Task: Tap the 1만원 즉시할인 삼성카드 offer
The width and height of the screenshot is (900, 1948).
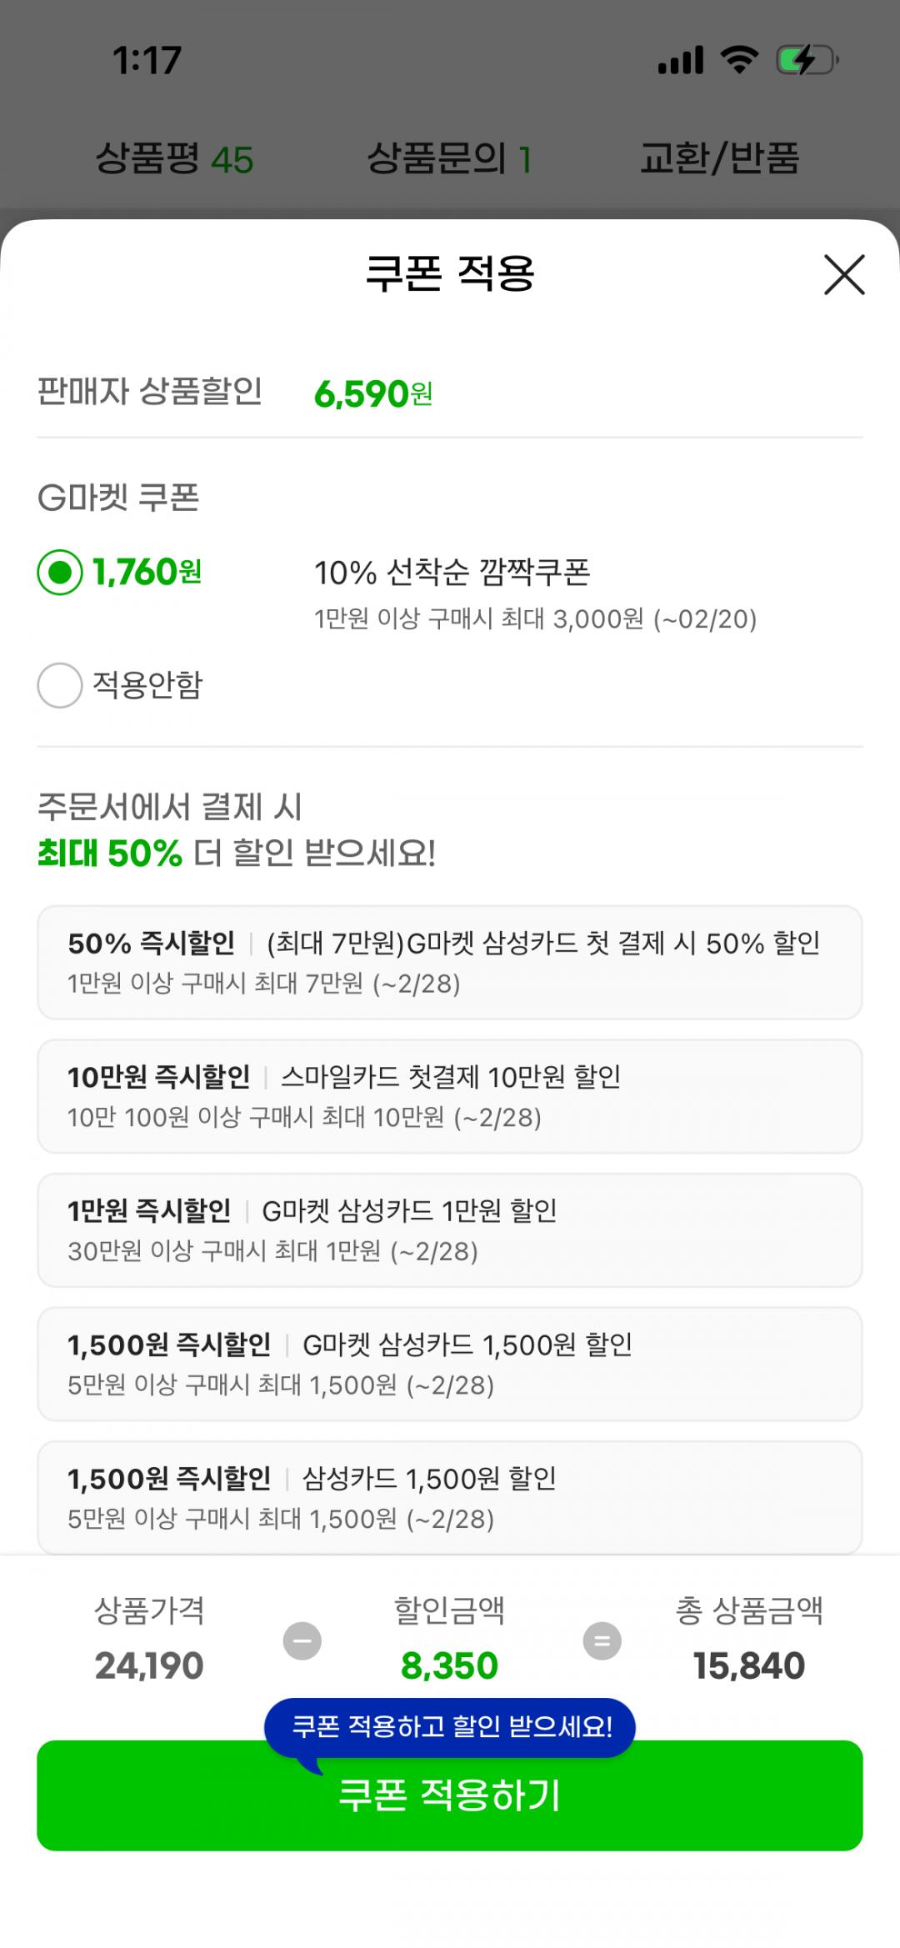Action: coord(450,1229)
